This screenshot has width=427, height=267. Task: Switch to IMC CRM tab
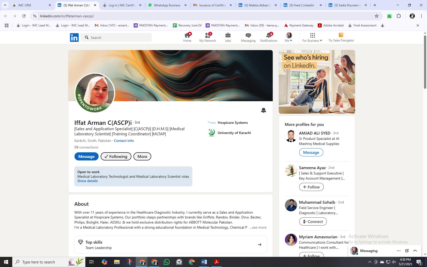click(32, 5)
